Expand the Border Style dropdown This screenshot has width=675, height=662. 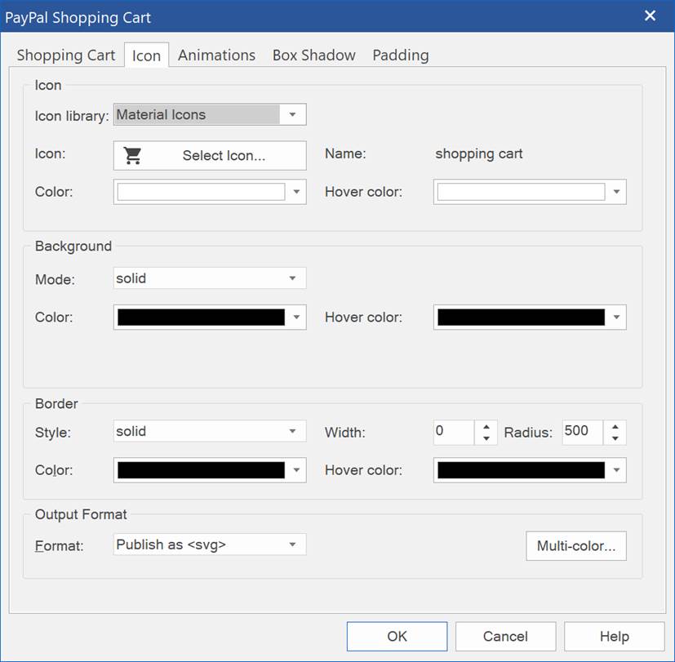292,432
